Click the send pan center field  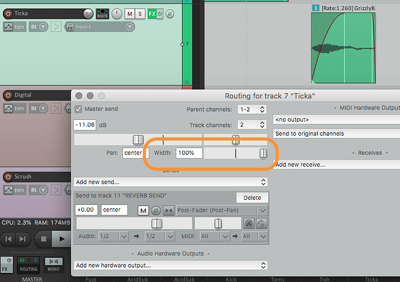(114, 210)
